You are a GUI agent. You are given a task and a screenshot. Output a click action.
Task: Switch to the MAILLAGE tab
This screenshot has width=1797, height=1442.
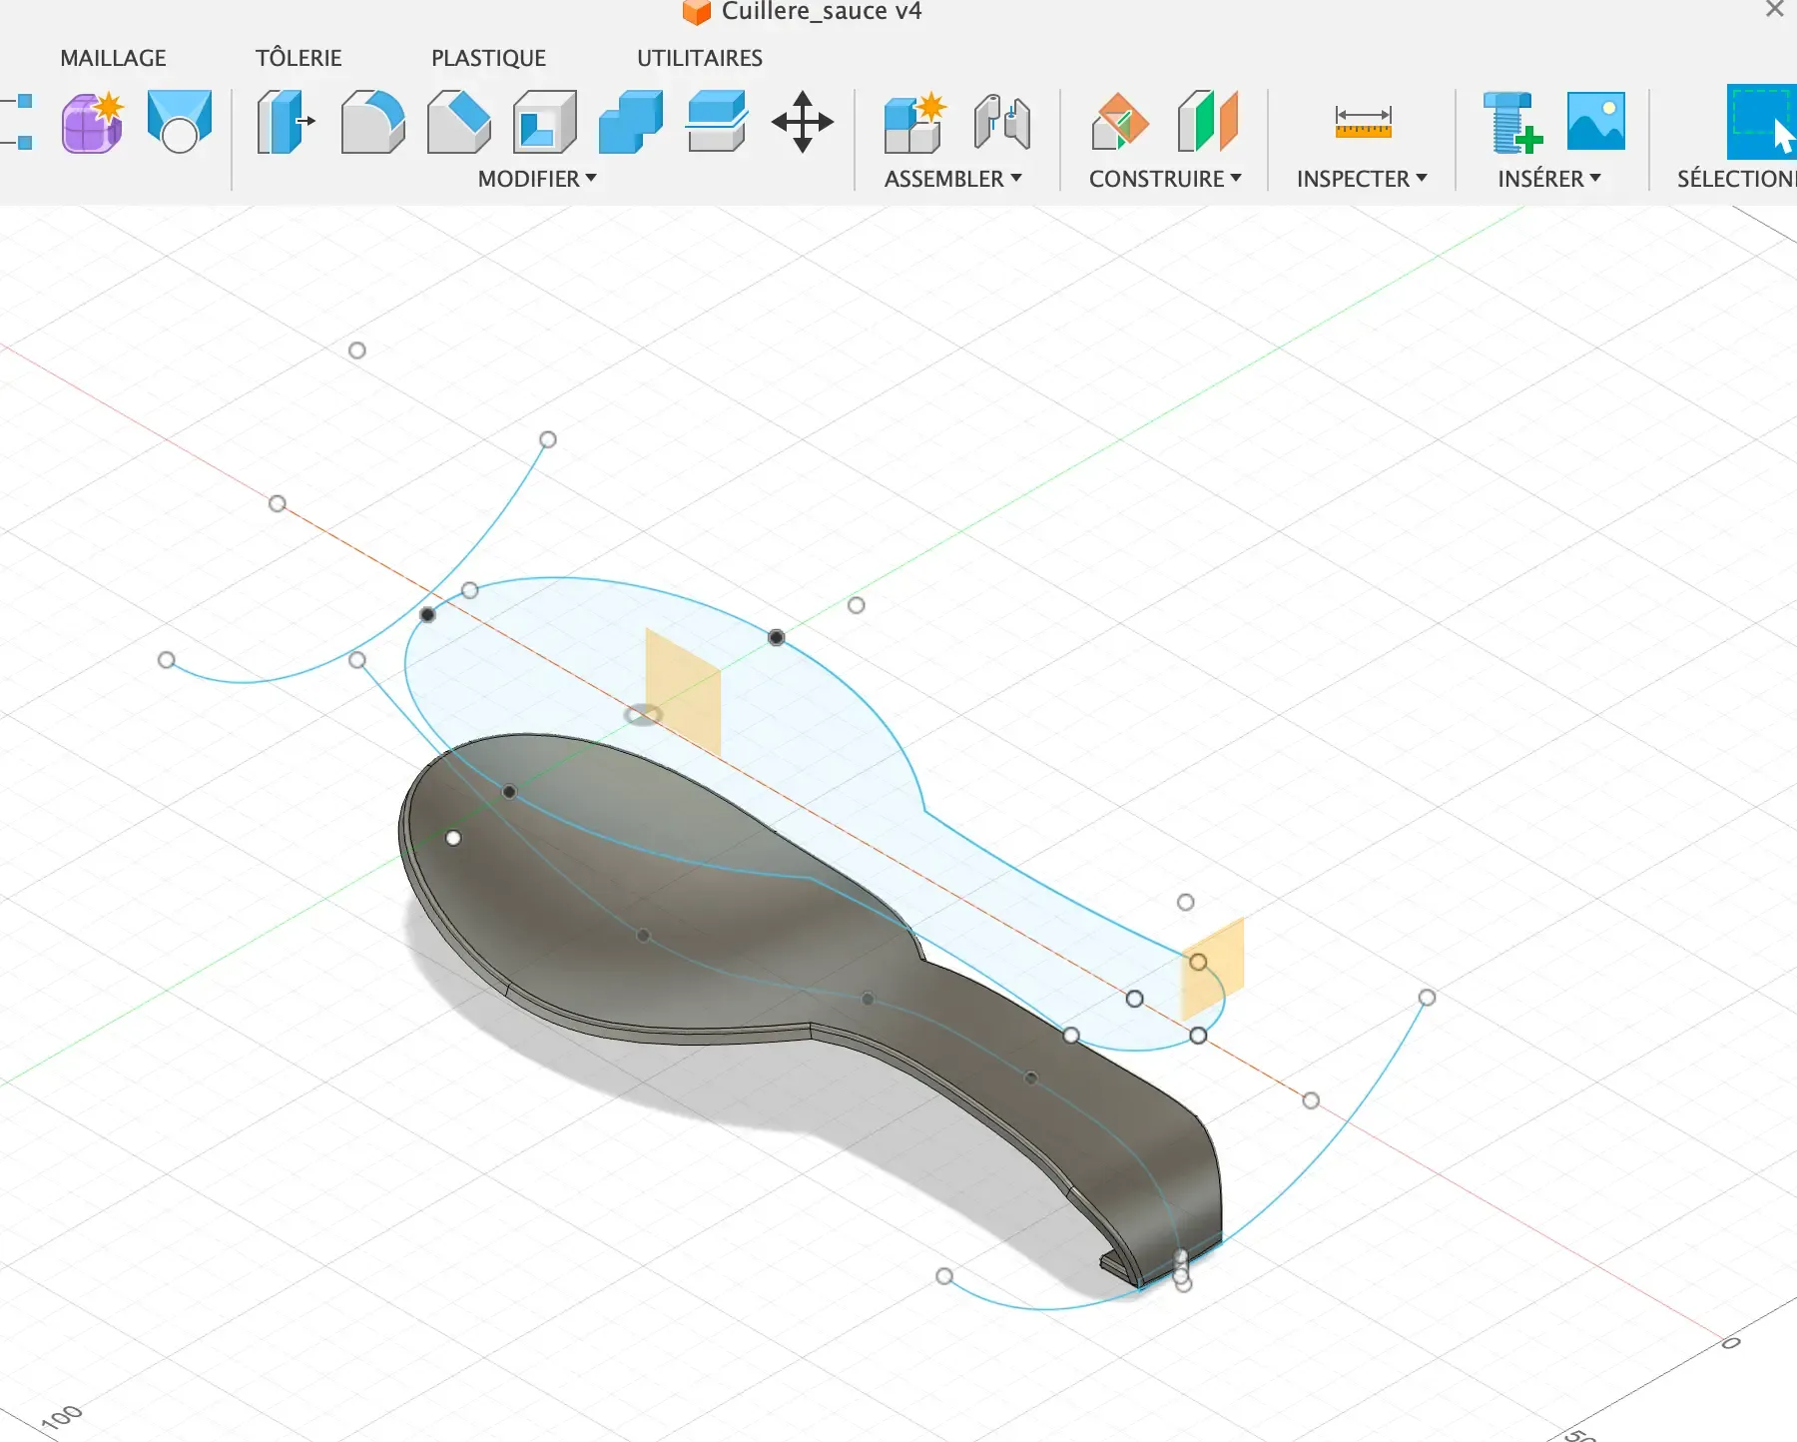pos(113,58)
